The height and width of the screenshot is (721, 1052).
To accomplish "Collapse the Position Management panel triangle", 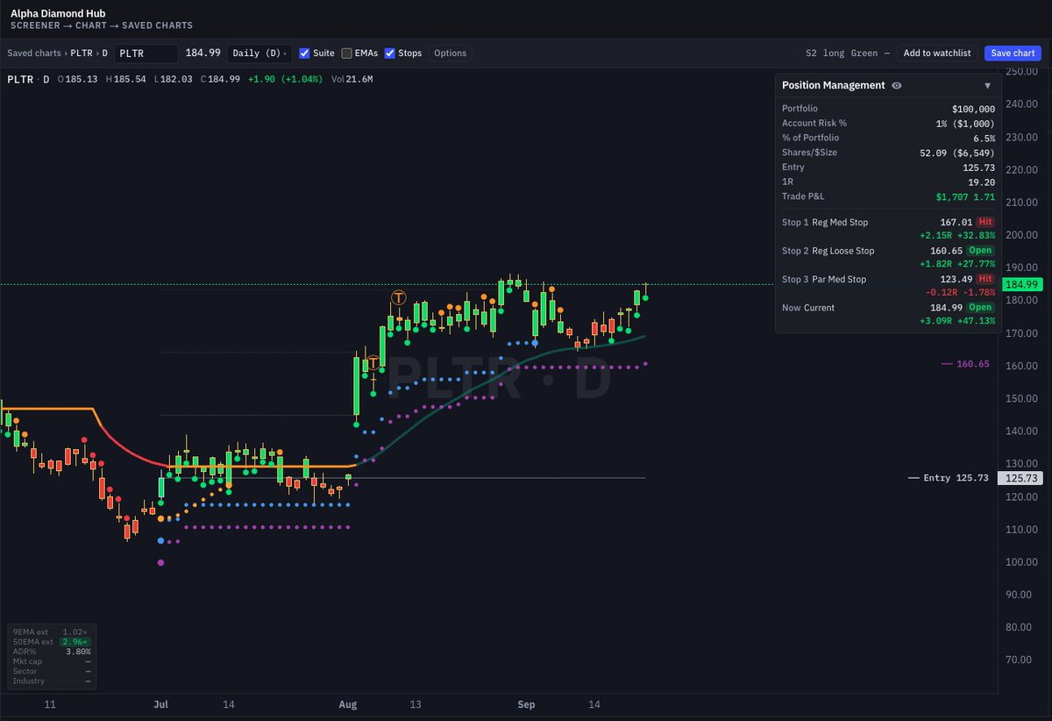I will 987,86.
